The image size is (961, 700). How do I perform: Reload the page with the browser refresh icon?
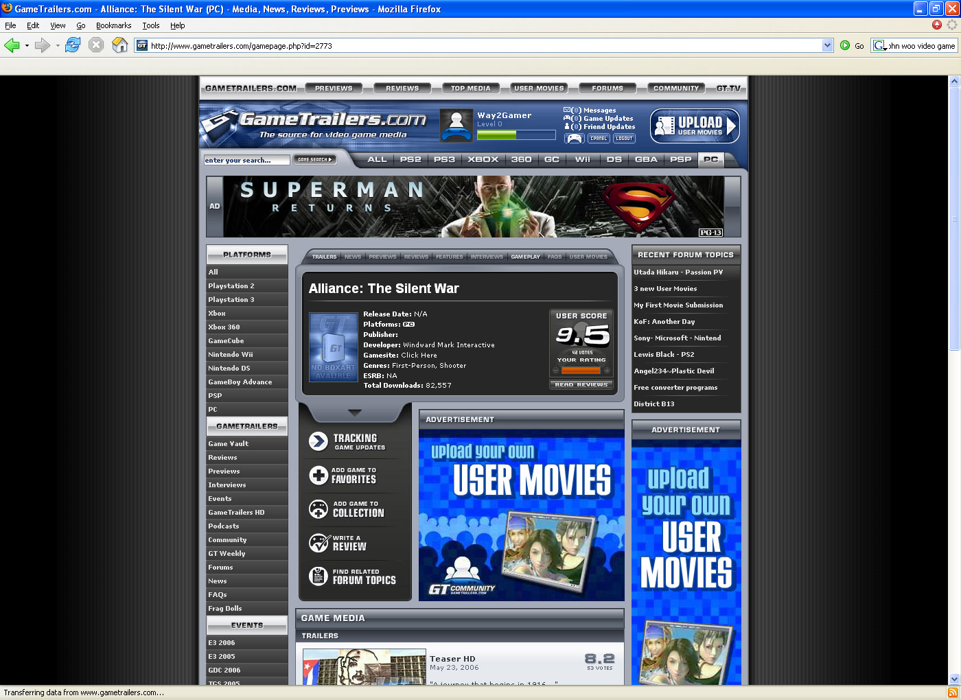coord(73,45)
